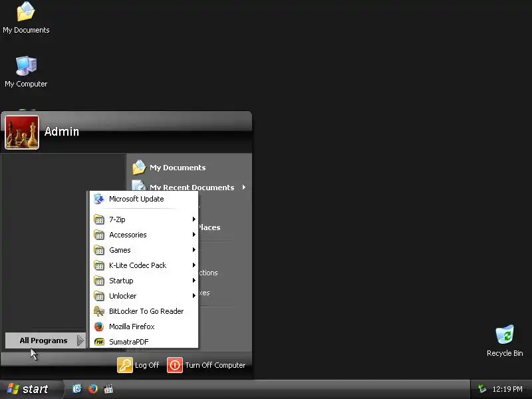Launch BitLocker To Go Reader

click(144, 311)
